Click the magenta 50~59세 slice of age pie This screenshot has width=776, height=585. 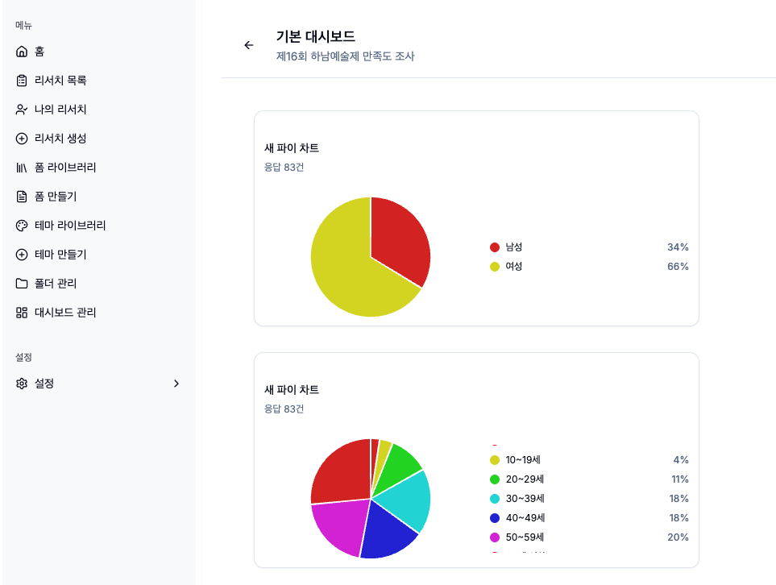point(344,525)
